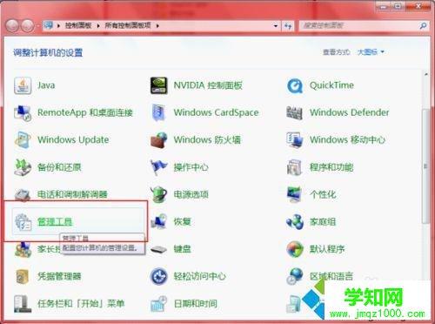The height and width of the screenshot is (324, 435).
Task: Go forward with the Forward arrow button
Action: (x=28, y=26)
